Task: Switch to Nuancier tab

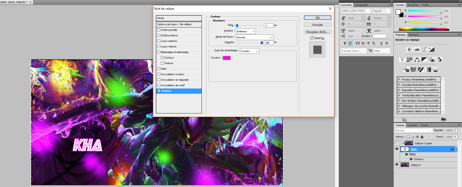Action: click(413, 5)
